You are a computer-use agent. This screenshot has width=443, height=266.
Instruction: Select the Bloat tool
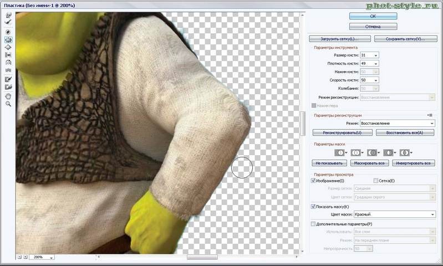tap(8, 47)
